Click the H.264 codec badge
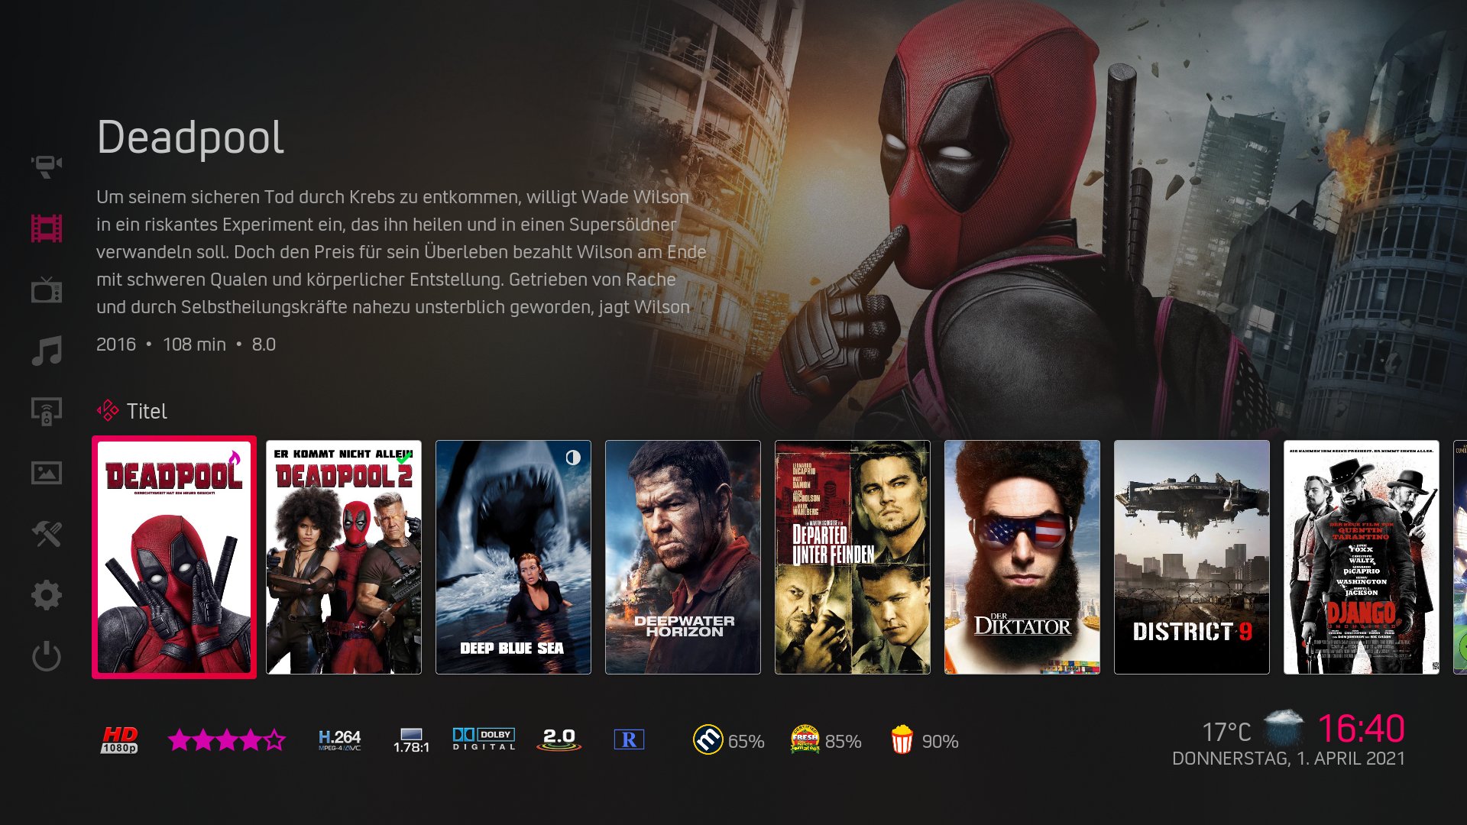Screen dimensions: 1467x825 click(339, 739)
